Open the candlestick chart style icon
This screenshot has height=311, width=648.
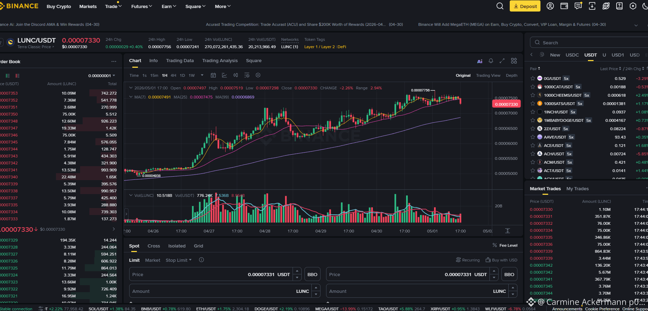(x=236, y=75)
